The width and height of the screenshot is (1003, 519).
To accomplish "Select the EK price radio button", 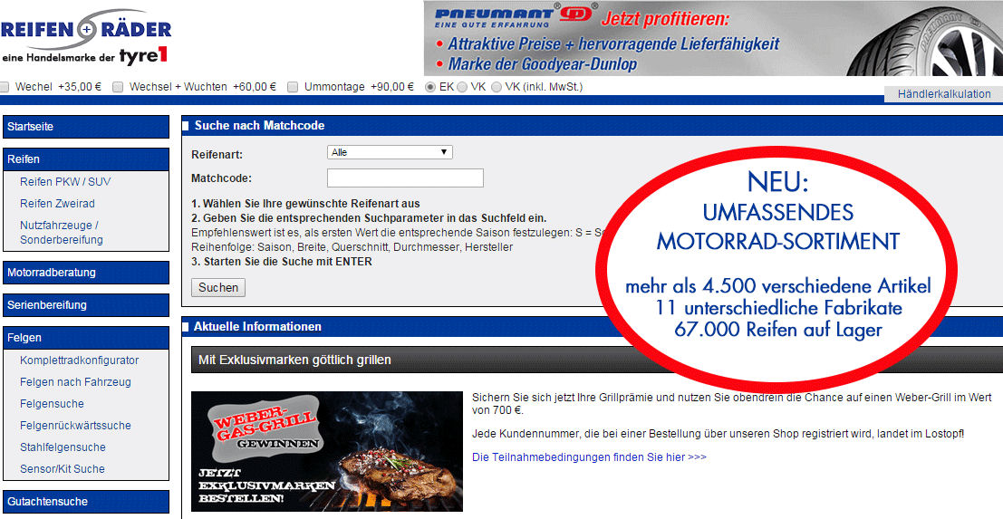I will [x=430, y=87].
